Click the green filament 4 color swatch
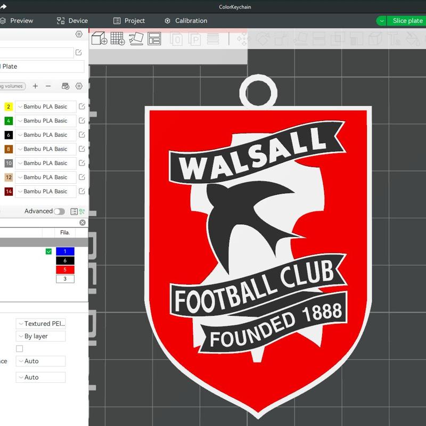 click(x=9, y=121)
